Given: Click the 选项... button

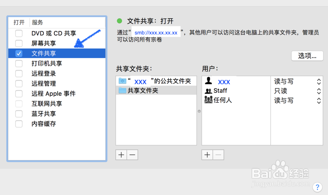Looking at the screenshot, I should [307, 56].
